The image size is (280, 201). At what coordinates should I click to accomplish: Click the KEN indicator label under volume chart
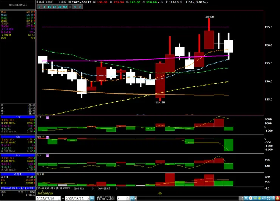[x=53, y=188]
